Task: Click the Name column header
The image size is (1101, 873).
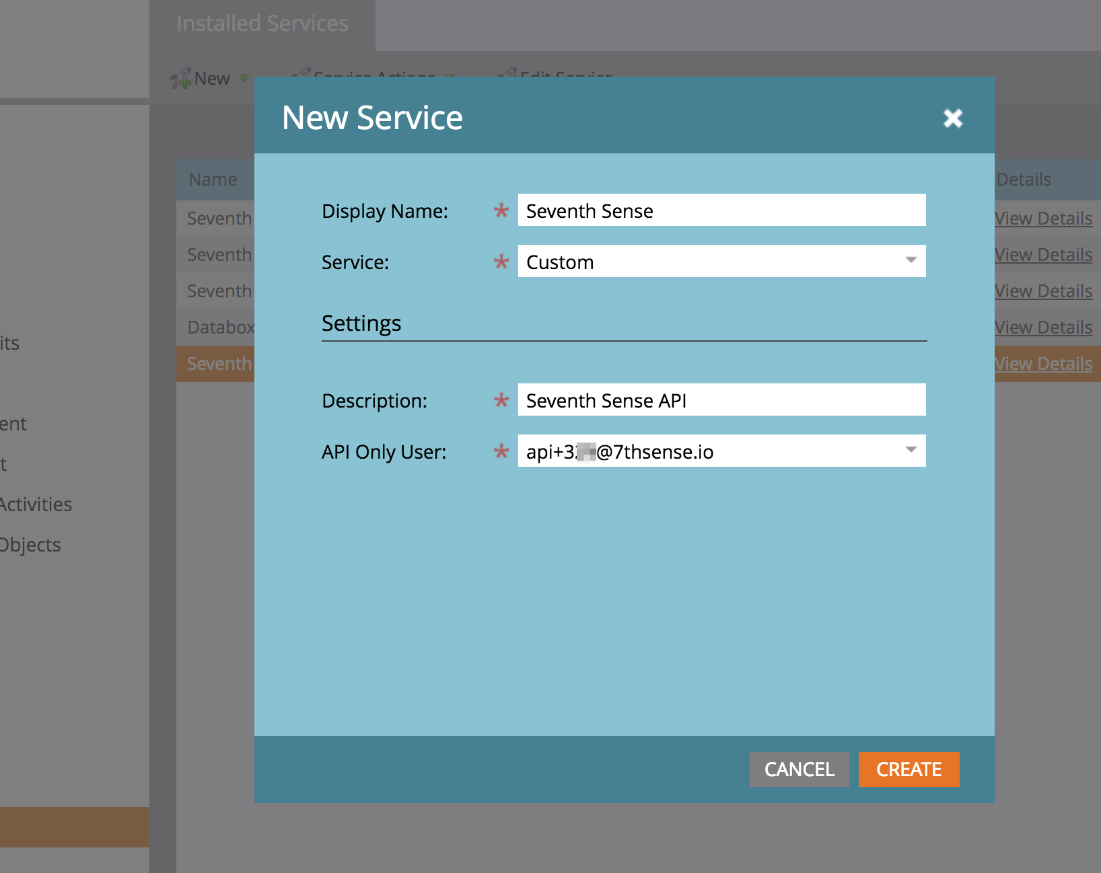Action: (x=213, y=180)
